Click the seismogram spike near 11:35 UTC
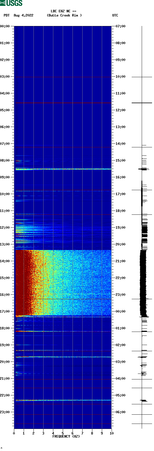The height and width of the screenshot is (451, 154). point(142,103)
